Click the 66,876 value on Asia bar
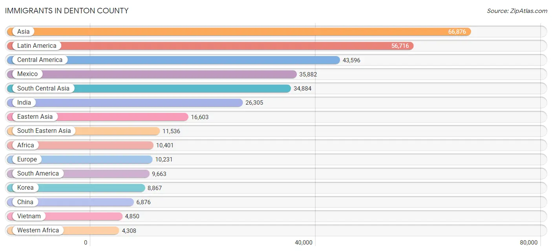This screenshot has height=252, width=552. [x=457, y=32]
